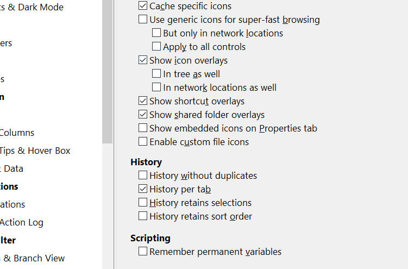
Task: Enable embedded icons on Properties tab
Action: 143,129
